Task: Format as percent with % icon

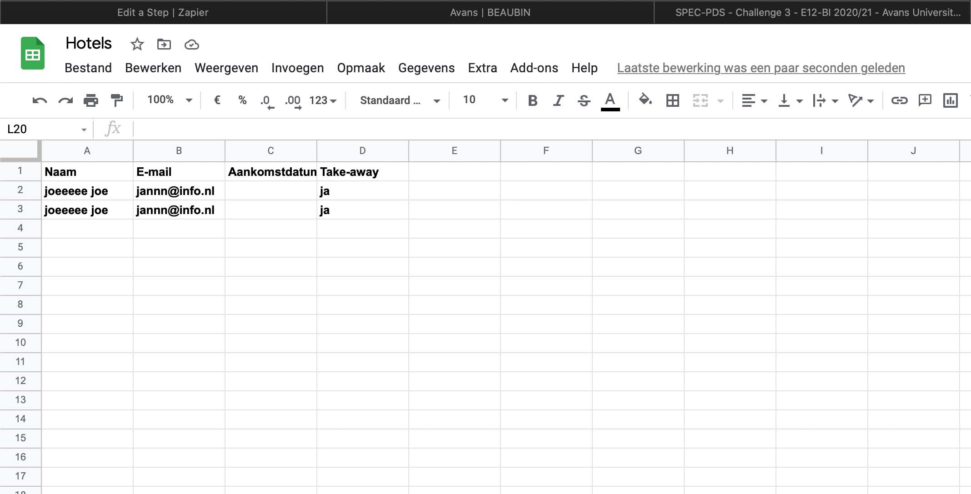Action: (242, 100)
